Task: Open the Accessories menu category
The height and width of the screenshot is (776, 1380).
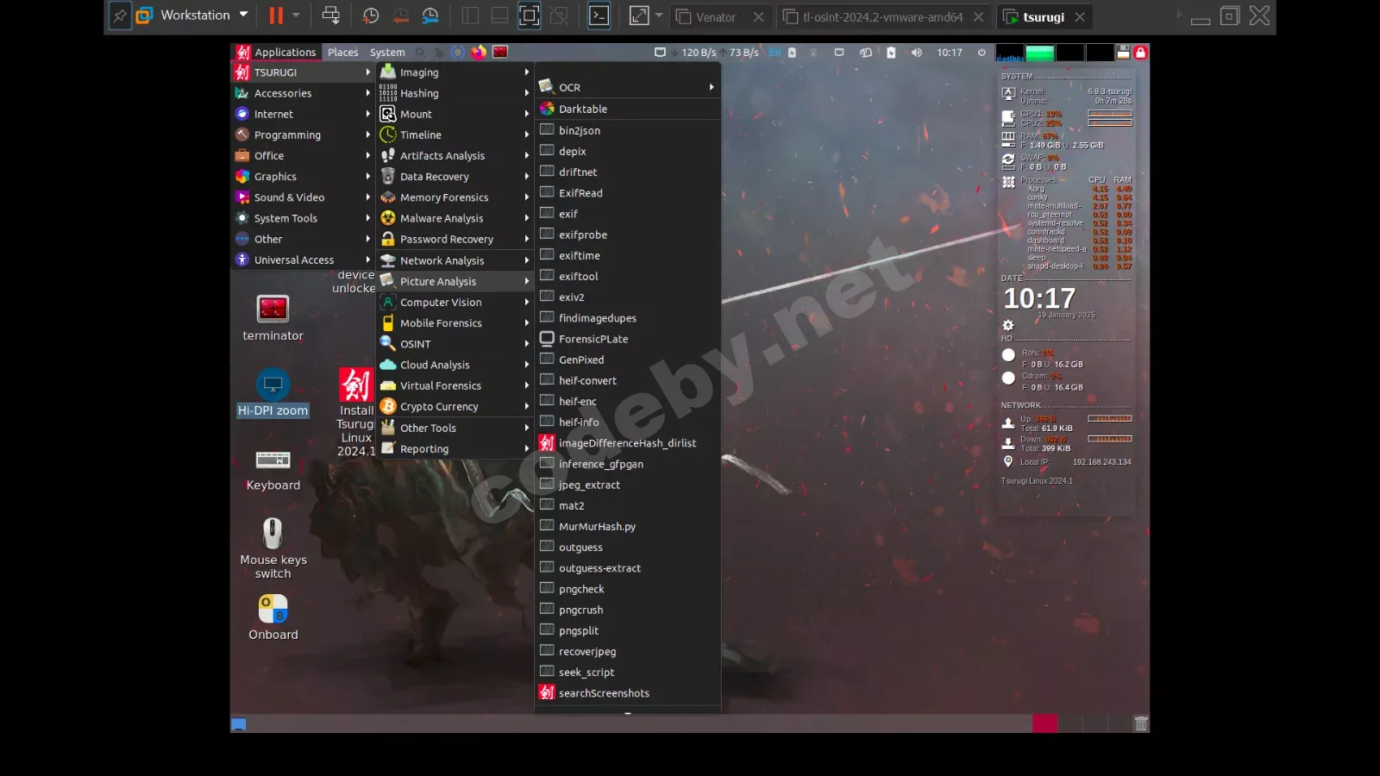Action: pos(303,93)
